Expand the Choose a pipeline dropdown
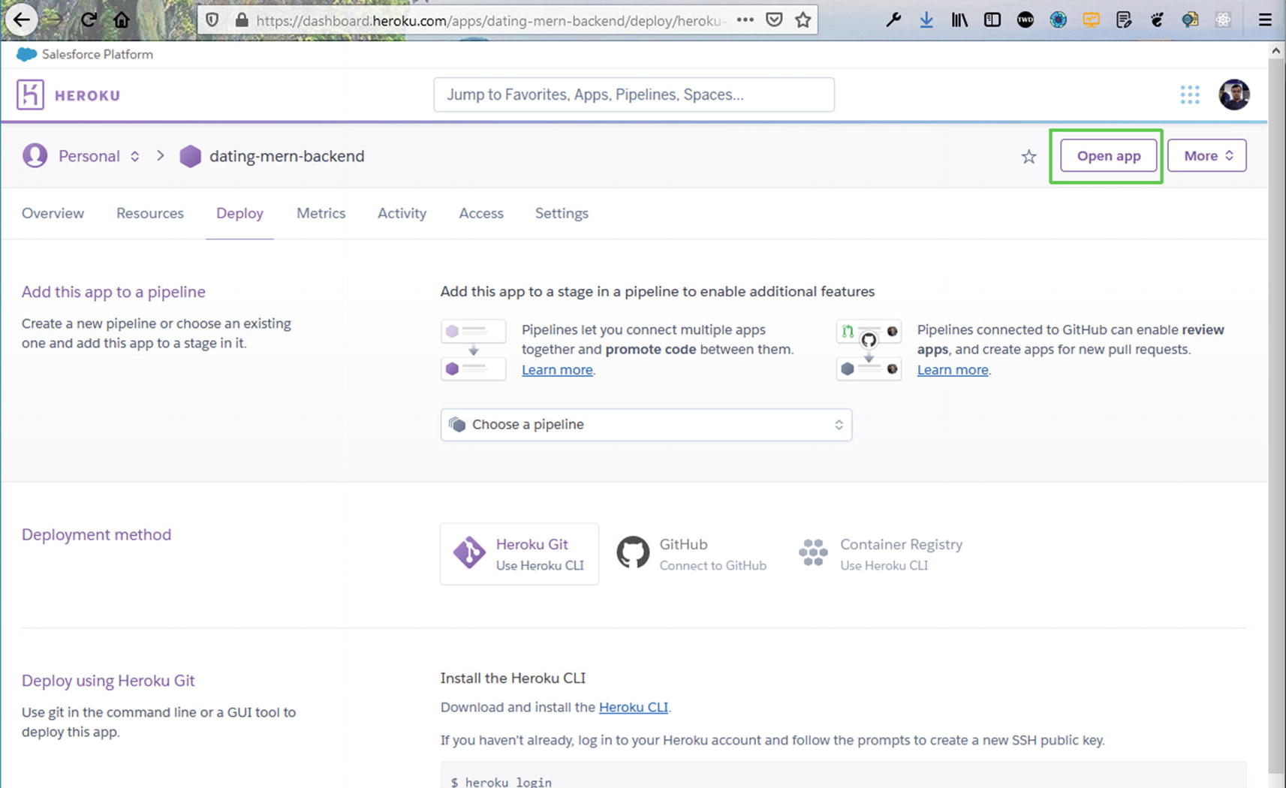1286x788 pixels. [x=646, y=425]
